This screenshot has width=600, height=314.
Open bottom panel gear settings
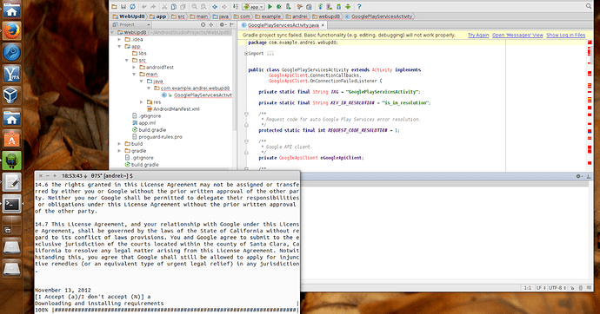(x=579, y=176)
